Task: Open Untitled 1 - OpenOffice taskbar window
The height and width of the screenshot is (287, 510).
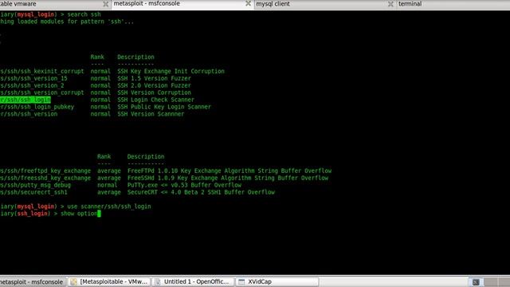Action: (x=193, y=281)
